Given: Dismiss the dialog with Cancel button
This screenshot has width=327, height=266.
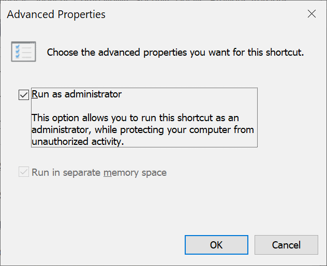Looking at the screenshot, I should tap(286, 245).
